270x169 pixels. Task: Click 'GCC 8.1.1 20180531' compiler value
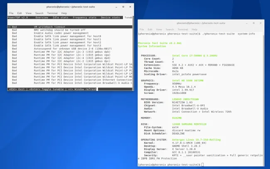point(186,152)
